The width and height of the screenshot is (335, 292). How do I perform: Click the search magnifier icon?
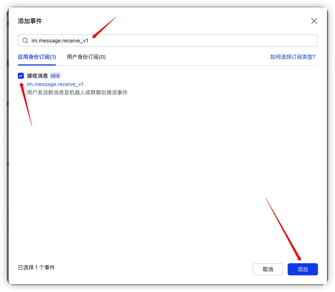click(x=25, y=40)
